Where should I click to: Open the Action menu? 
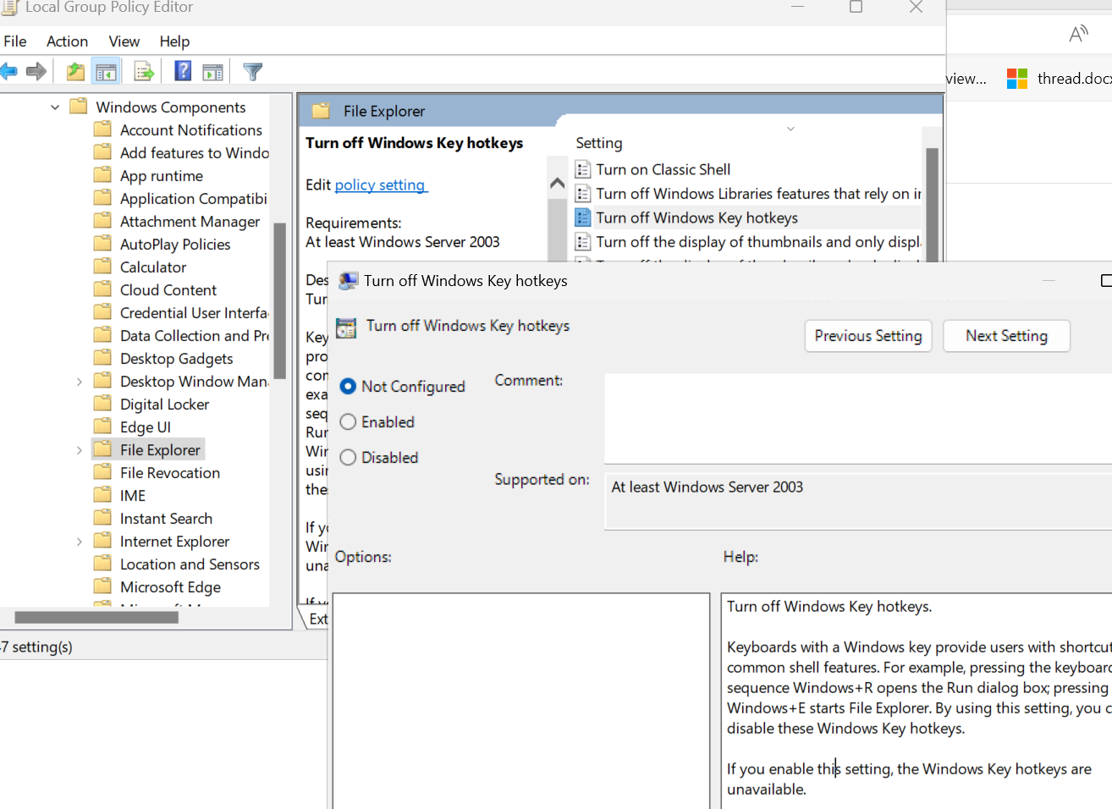point(68,41)
